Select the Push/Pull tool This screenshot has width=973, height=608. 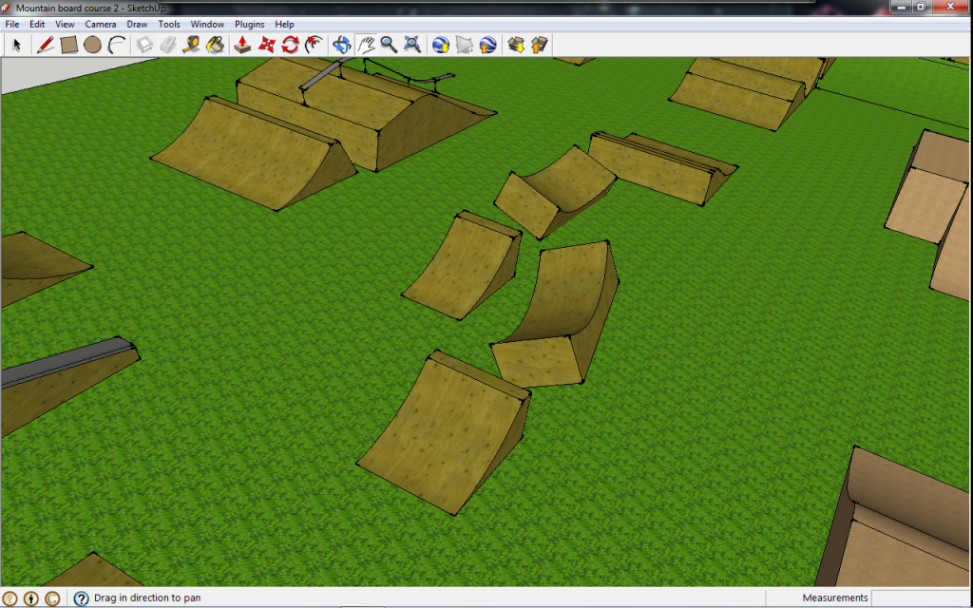(x=242, y=45)
